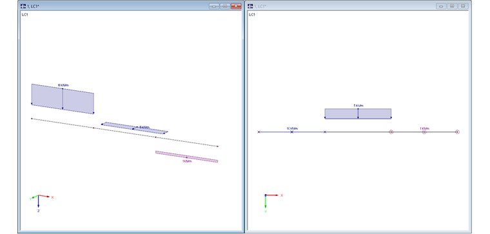Select the flat 5 kN/m load area in left view
This screenshot has width=490, height=234.
pos(134,128)
